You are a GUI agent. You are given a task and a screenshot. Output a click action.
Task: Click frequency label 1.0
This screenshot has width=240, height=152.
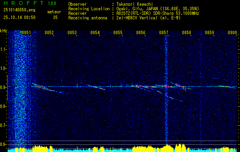click(x=3, y=68)
